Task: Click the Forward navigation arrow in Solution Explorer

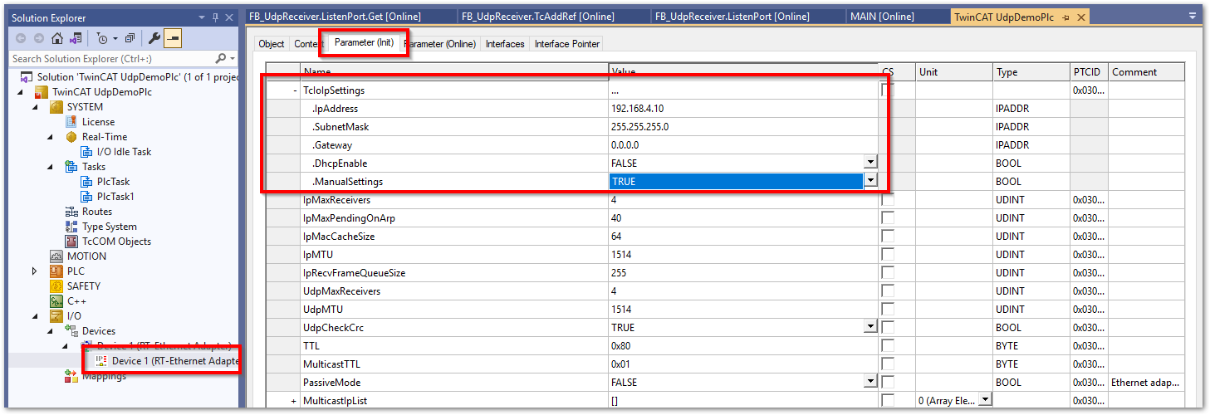Action: coord(37,38)
